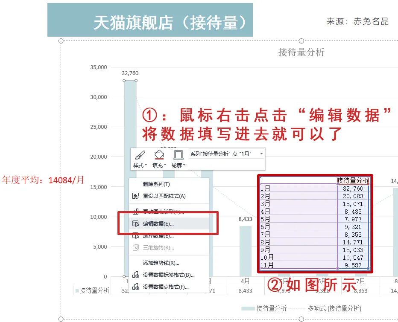Click the 轮廓 (Outline) icon

pos(178,155)
